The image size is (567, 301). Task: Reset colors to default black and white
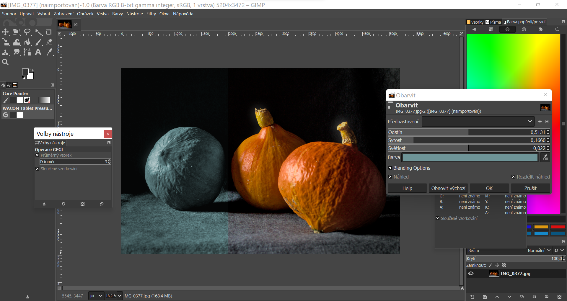tap(24, 78)
